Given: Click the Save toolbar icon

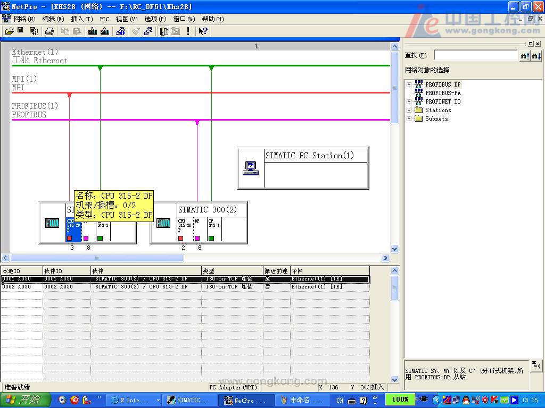Looking at the screenshot, I should coord(20,30).
